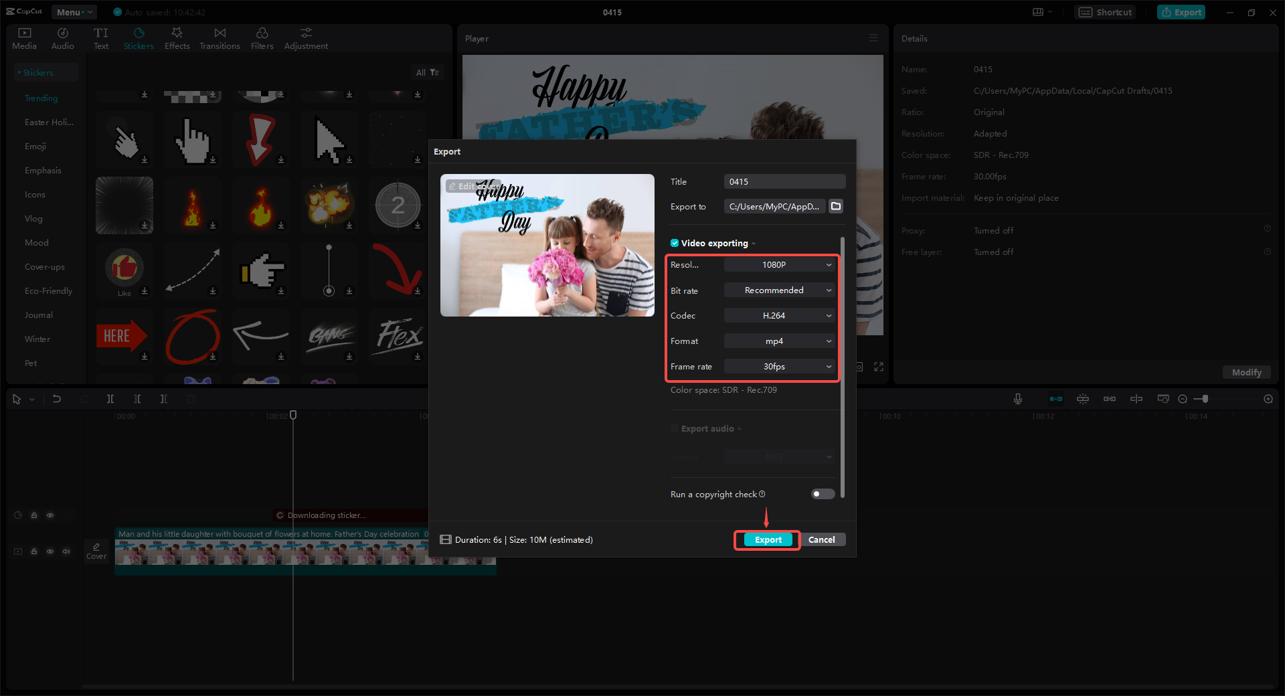The image size is (1285, 696).
Task: Select the voiceover microphone tool
Action: tap(1017, 398)
